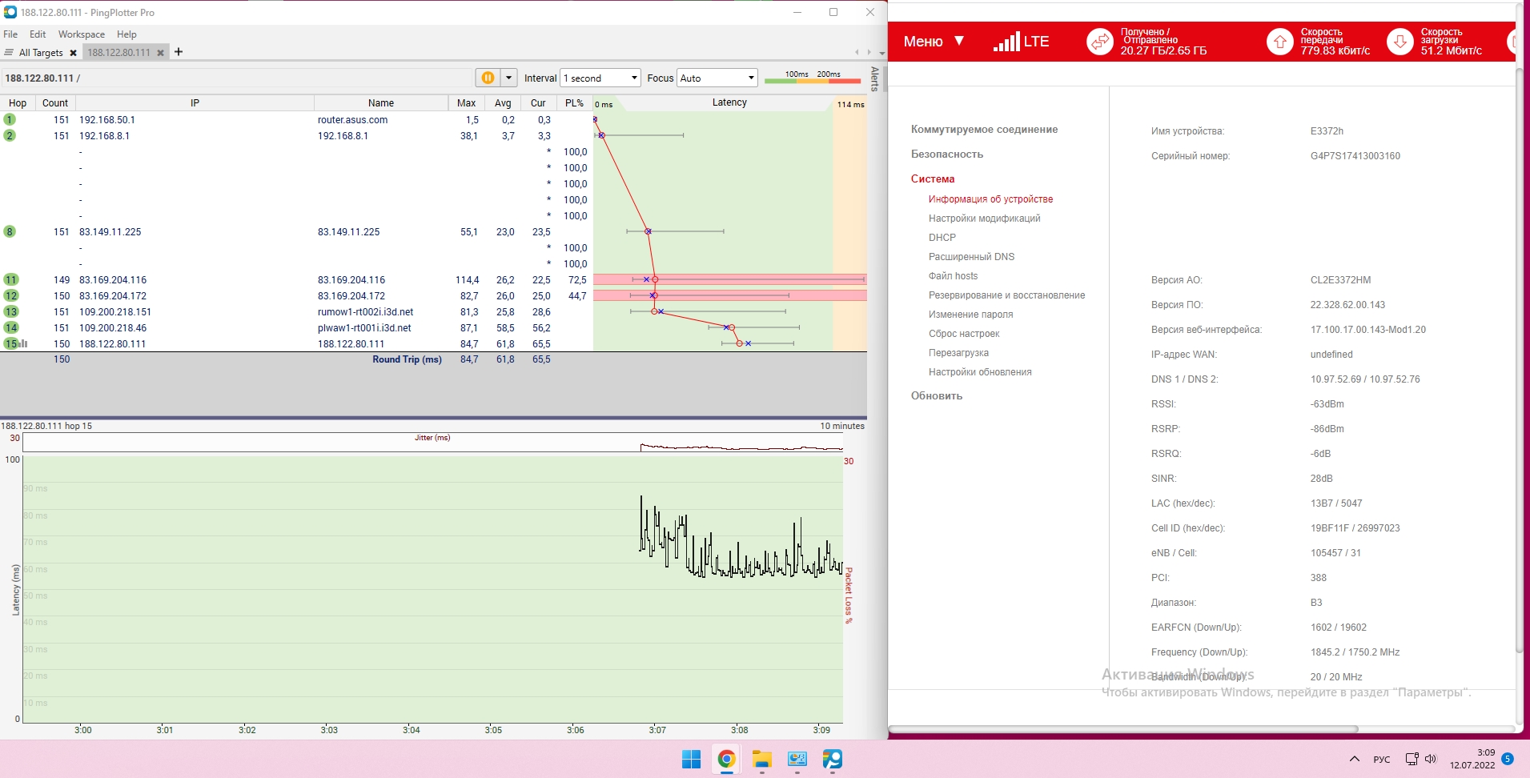Select the rumow1-rt002i.i3d.net name cell
Image resolution: width=1530 pixels, height=778 pixels.
pos(365,312)
